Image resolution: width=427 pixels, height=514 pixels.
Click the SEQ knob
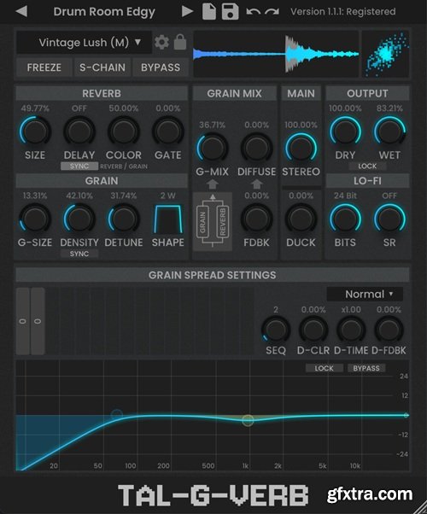[276, 330]
